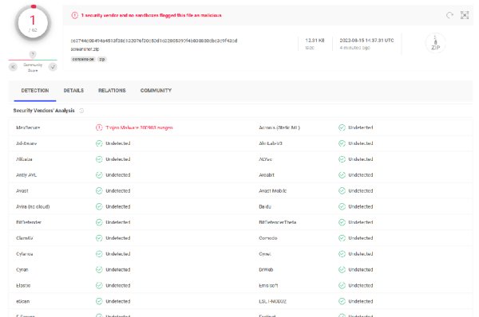Click the check icon in Cyren row
This screenshot has width=479, height=317.
[99, 270]
